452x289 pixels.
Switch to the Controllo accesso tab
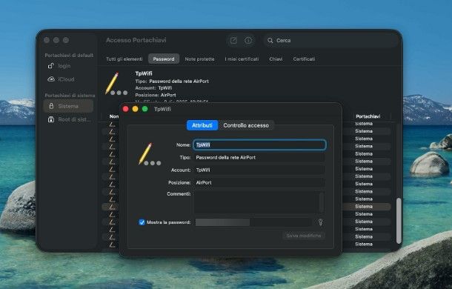pyautogui.click(x=246, y=125)
